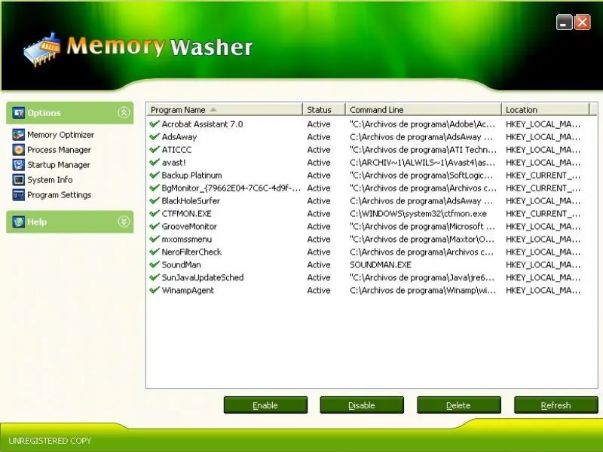This screenshot has height=452, width=603.
Task: Toggle SoundMan checkmark
Action: [155, 264]
